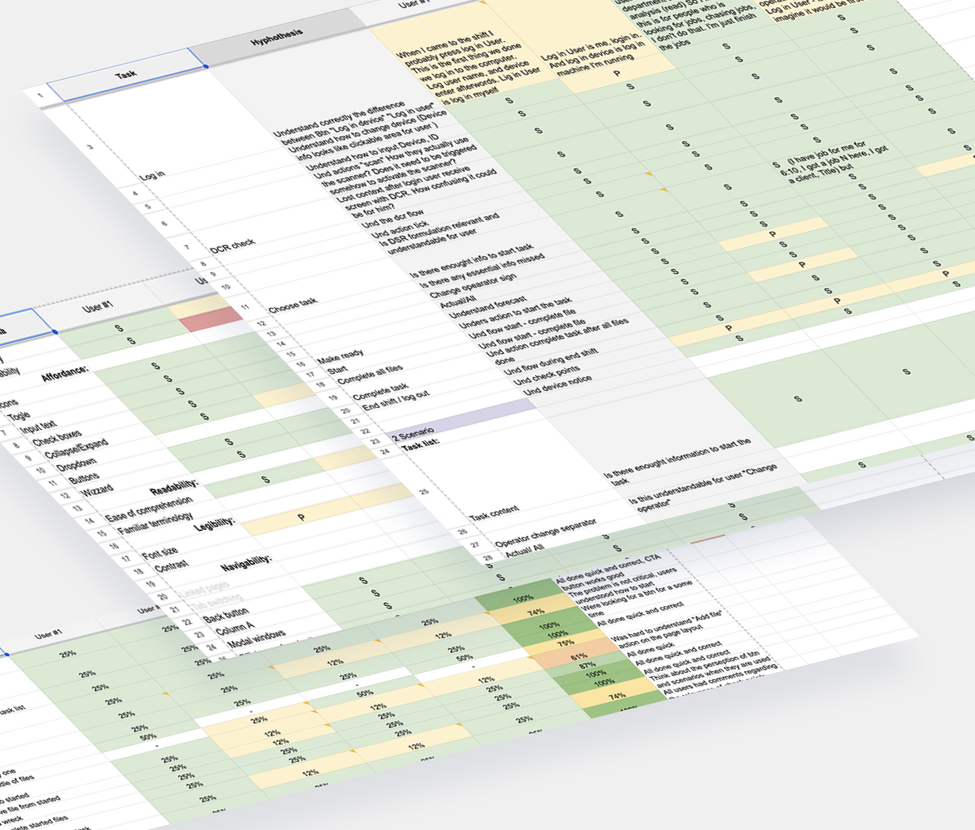
Task: Select the "End shift / log out" cell
Action: pos(395,402)
